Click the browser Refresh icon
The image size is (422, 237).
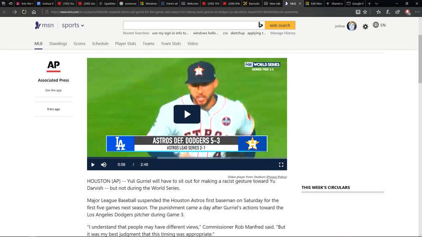tap(24, 12)
